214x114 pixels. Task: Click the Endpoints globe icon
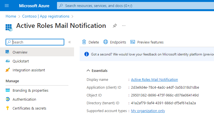(106, 42)
